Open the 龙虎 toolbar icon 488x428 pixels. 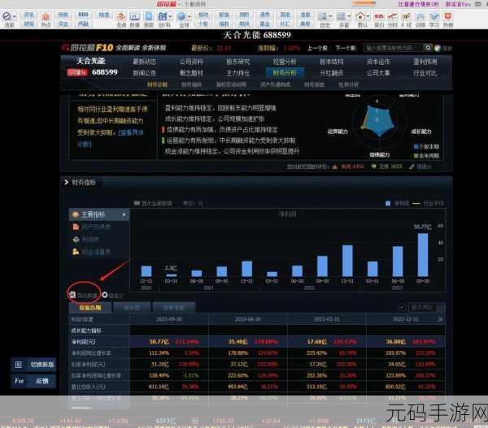(x=120, y=16)
